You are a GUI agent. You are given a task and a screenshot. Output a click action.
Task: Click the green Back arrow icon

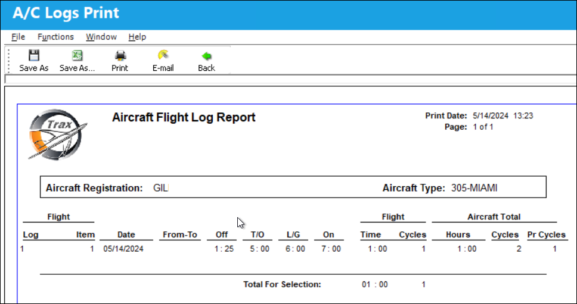pos(206,56)
